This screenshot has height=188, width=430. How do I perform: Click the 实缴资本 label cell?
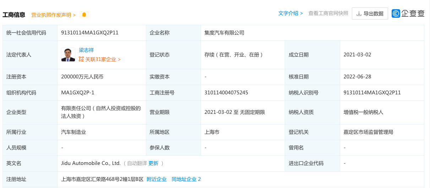[173, 77]
